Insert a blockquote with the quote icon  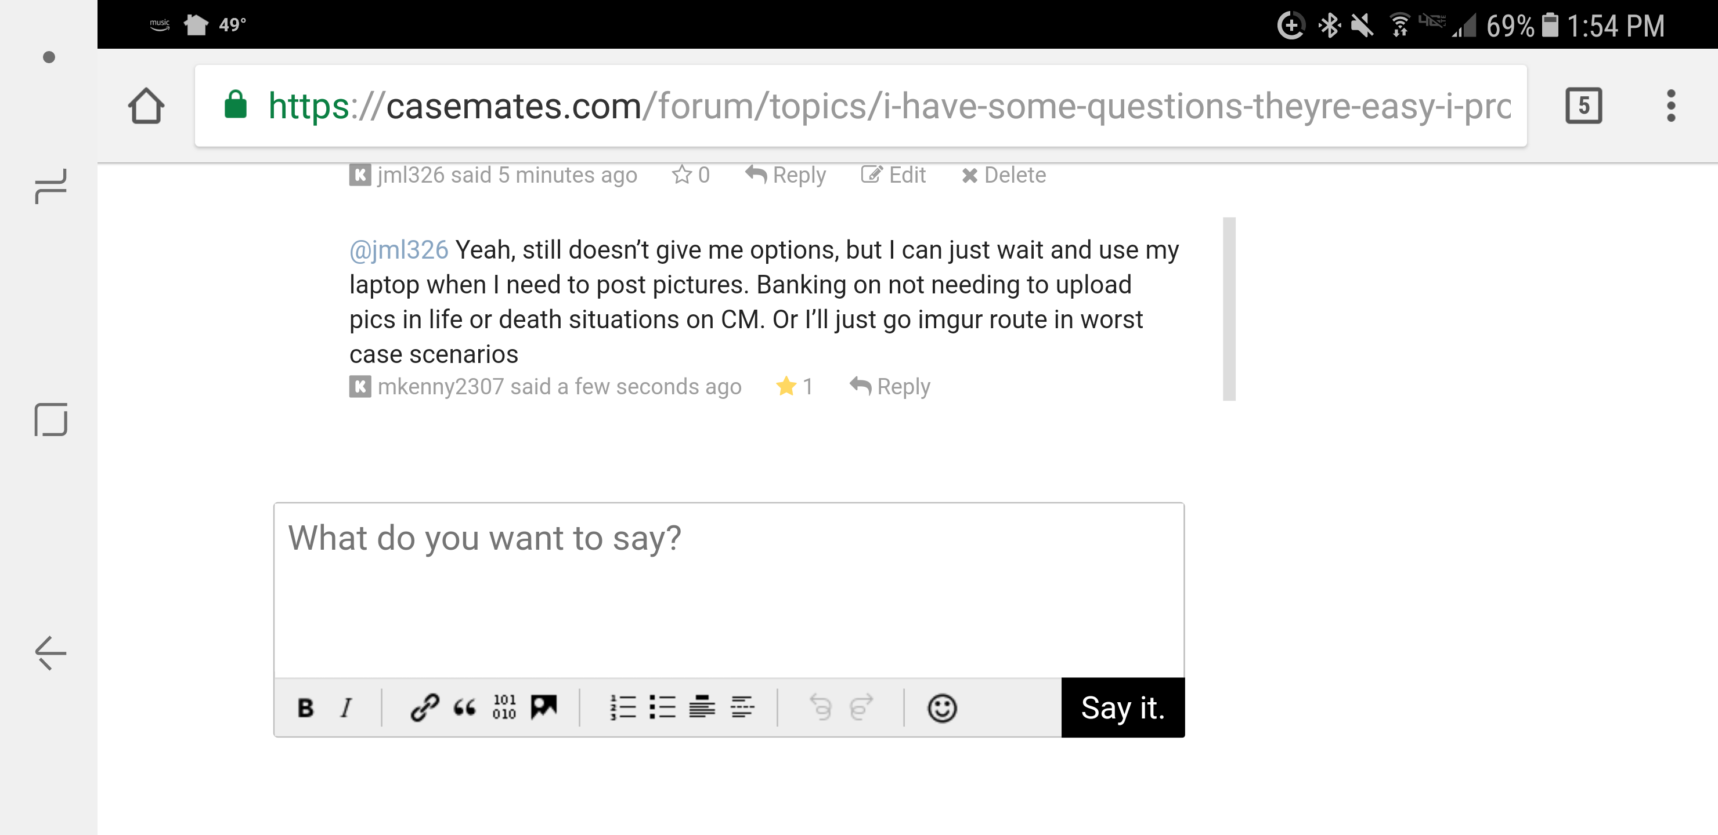click(x=464, y=707)
